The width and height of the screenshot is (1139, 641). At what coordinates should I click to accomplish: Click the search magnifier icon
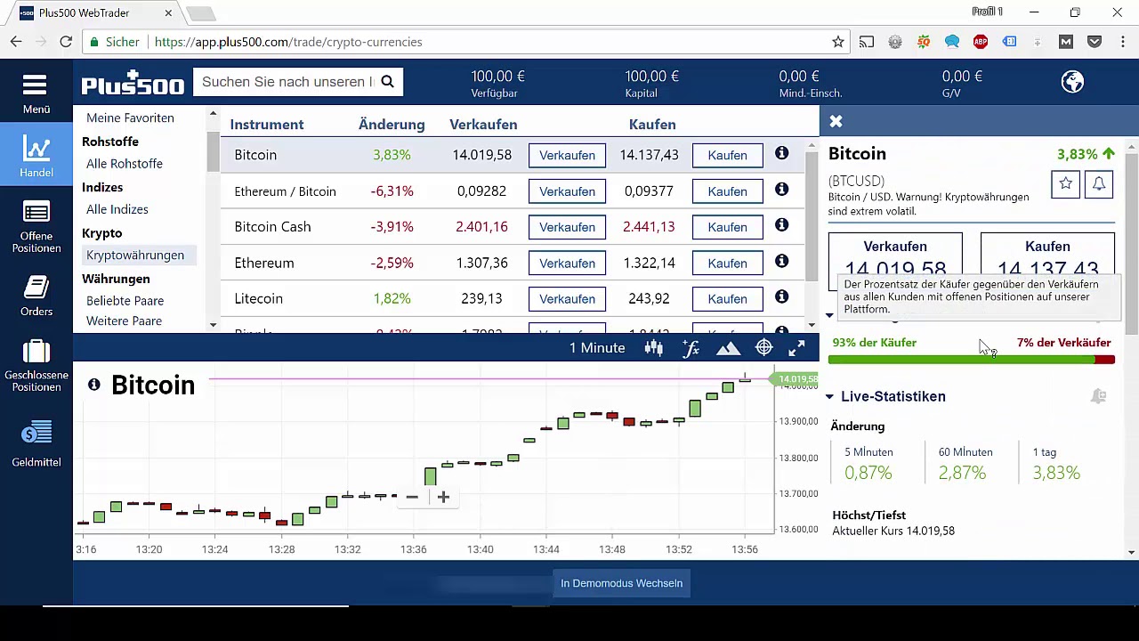(x=387, y=82)
